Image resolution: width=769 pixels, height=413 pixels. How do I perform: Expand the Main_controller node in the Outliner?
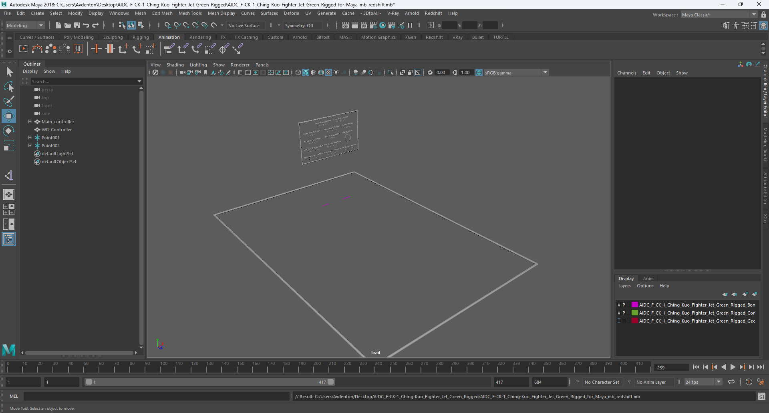[30, 122]
